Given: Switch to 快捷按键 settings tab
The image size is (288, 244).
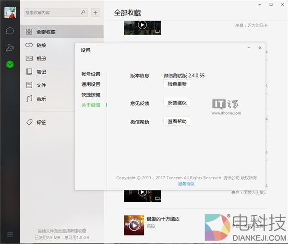Looking at the screenshot, I should pos(91,95).
